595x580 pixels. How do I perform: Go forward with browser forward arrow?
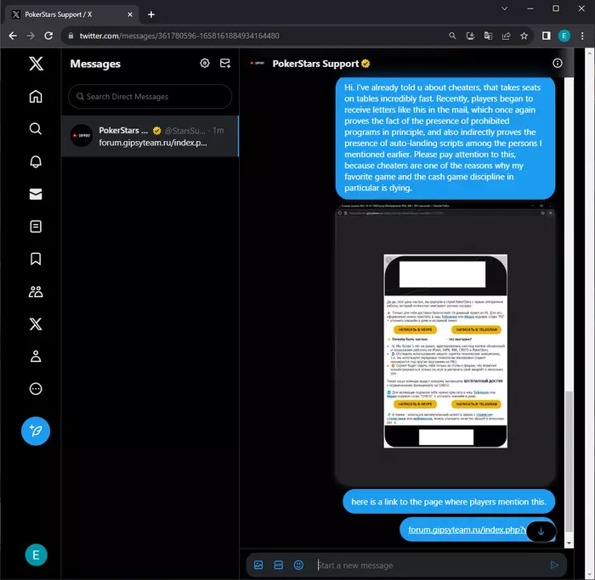tap(31, 36)
